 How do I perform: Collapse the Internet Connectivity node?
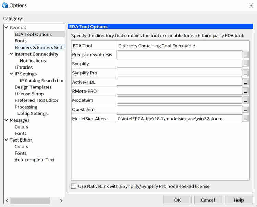(12, 54)
